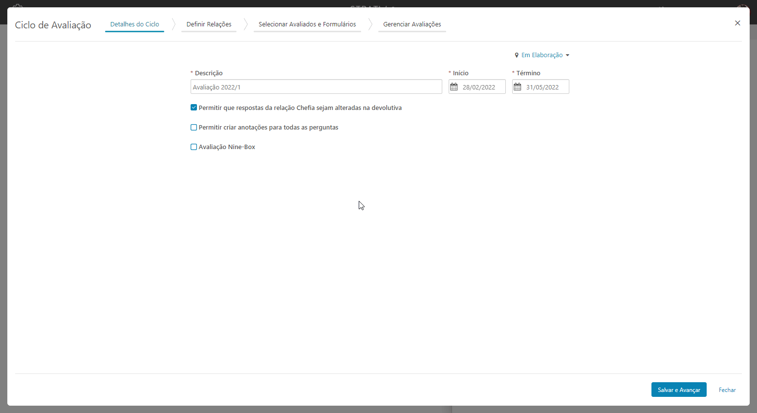Focus the Descrição input field

click(316, 87)
